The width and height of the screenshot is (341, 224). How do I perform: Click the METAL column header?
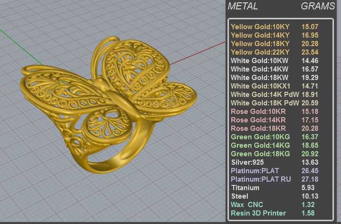tap(243, 6)
